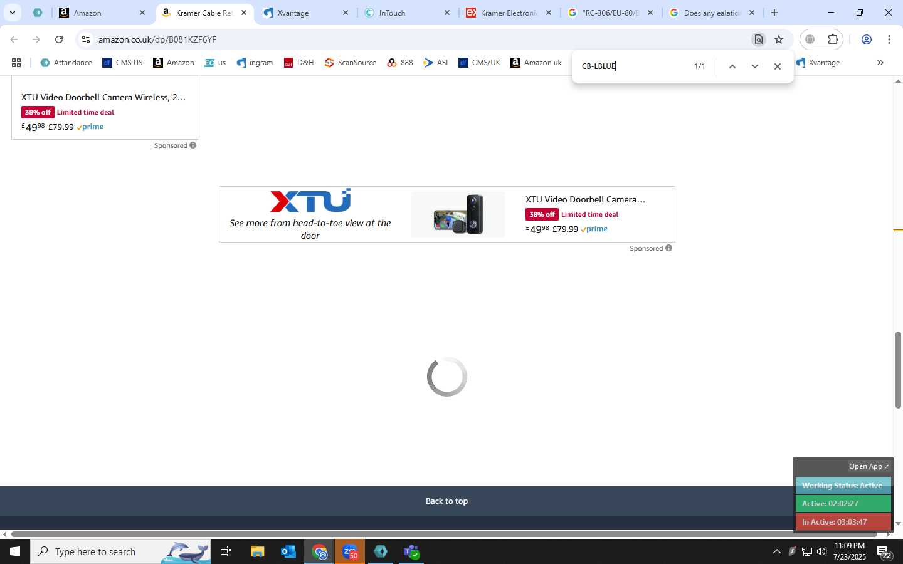Reload the current page
The height and width of the screenshot is (564, 903).
59,39
